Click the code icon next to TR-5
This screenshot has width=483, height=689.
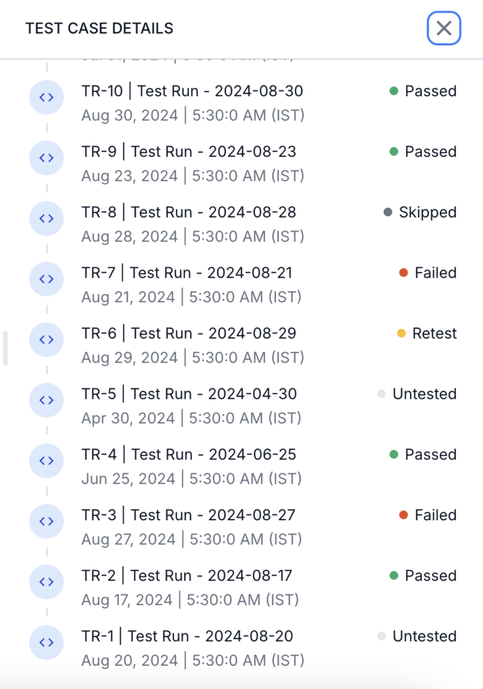click(46, 400)
